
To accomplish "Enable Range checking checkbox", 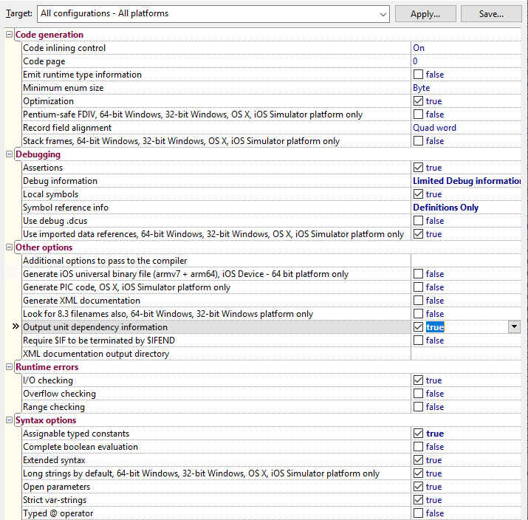I will 418,407.
